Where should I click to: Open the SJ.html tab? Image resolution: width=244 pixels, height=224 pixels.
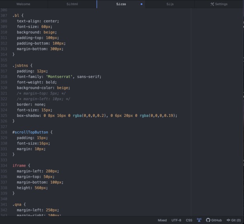(72, 4)
